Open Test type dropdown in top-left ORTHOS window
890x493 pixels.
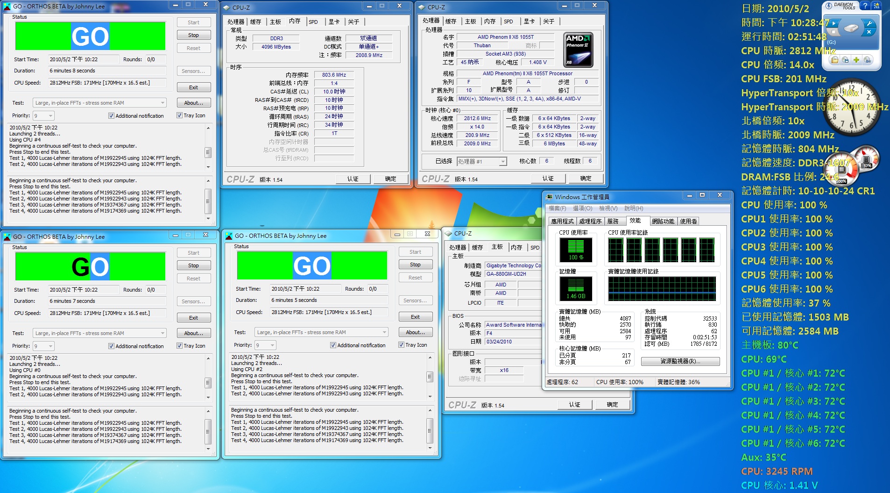(162, 103)
